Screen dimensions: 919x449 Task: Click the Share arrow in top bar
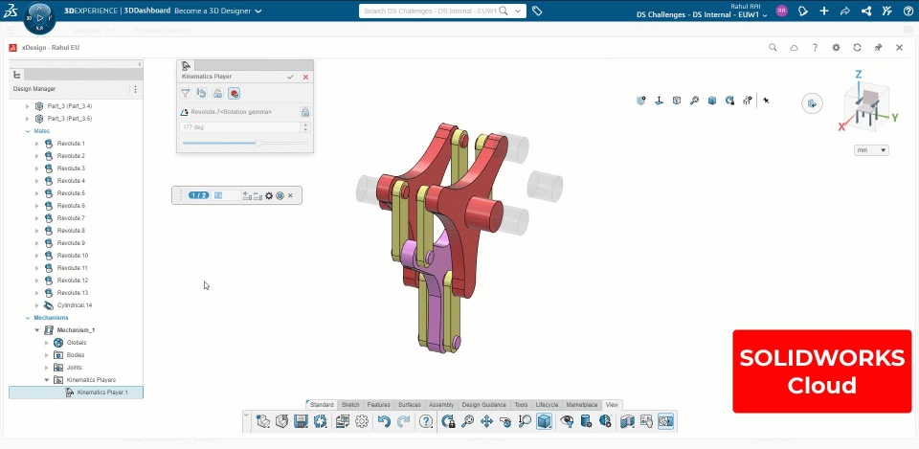point(845,11)
